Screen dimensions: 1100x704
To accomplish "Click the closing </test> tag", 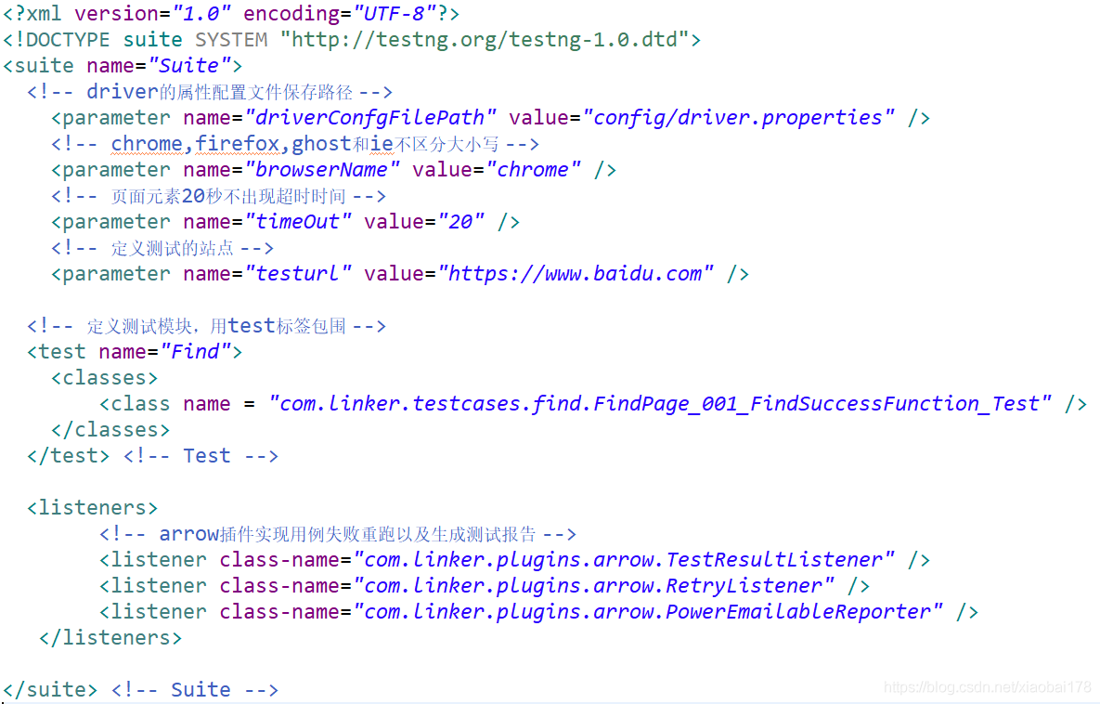I will point(69,455).
